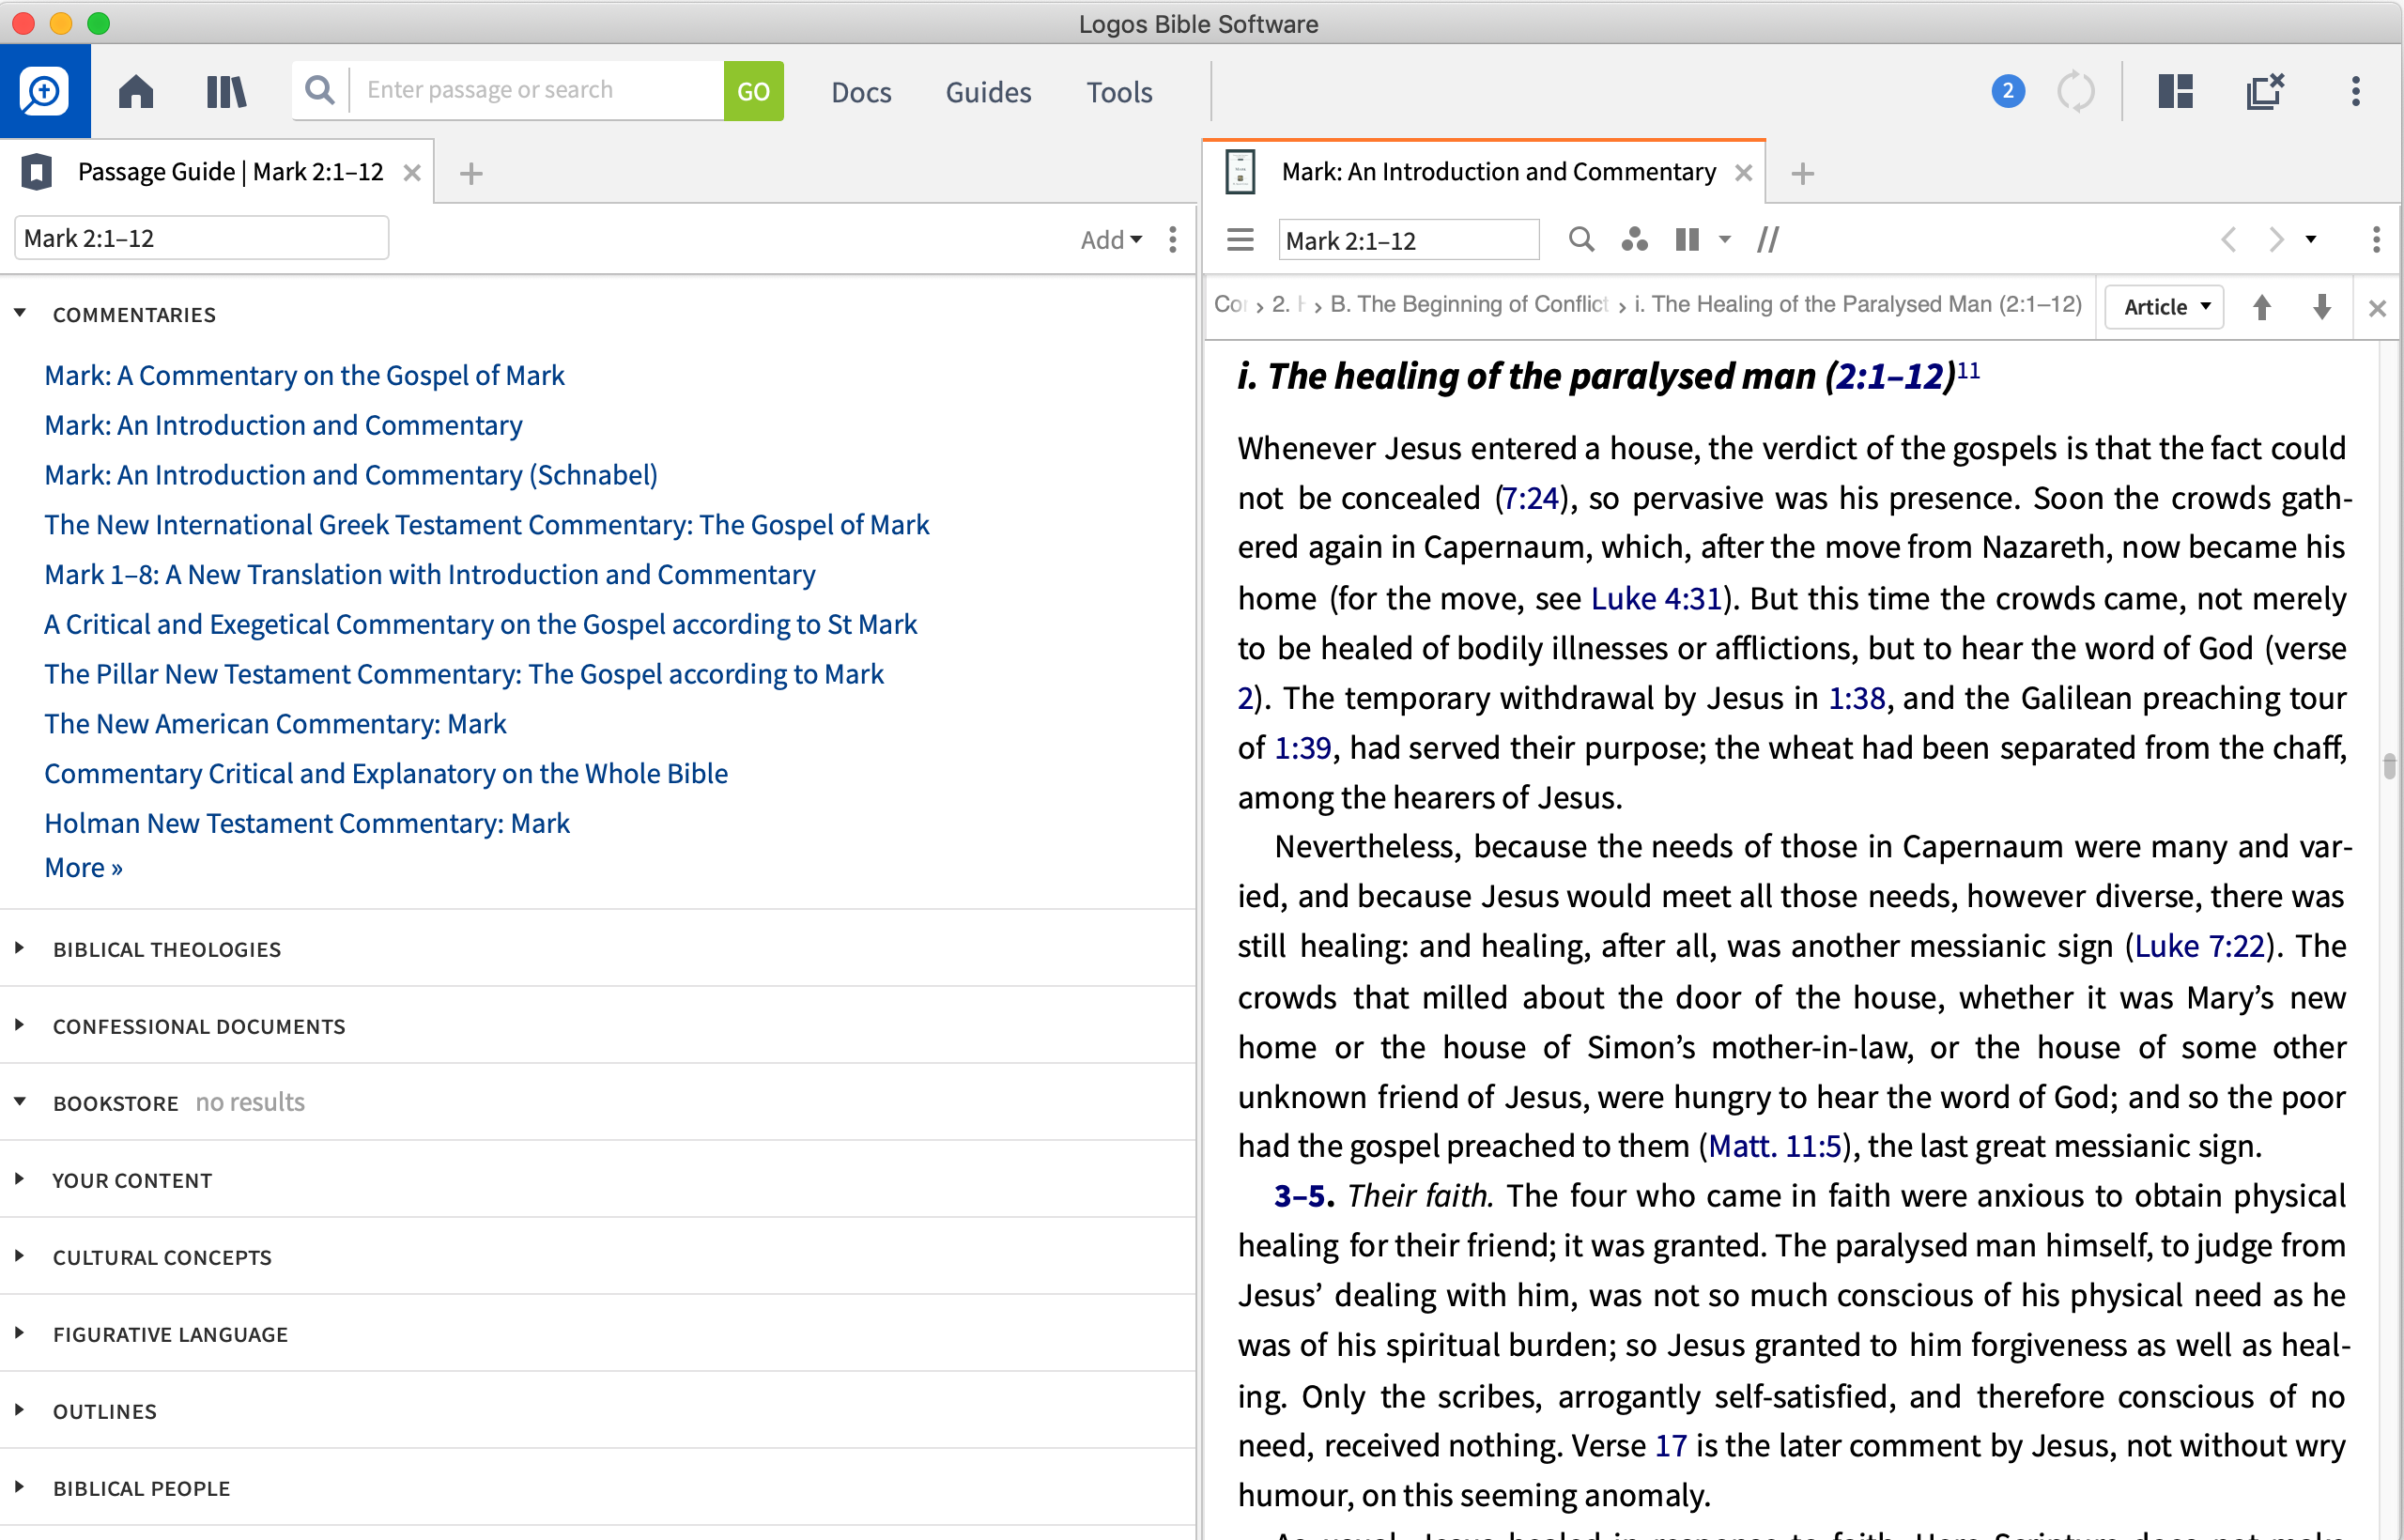Close the locator bar with X
Viewport: 2404px width, 1540px height.
coord(2378,309)
